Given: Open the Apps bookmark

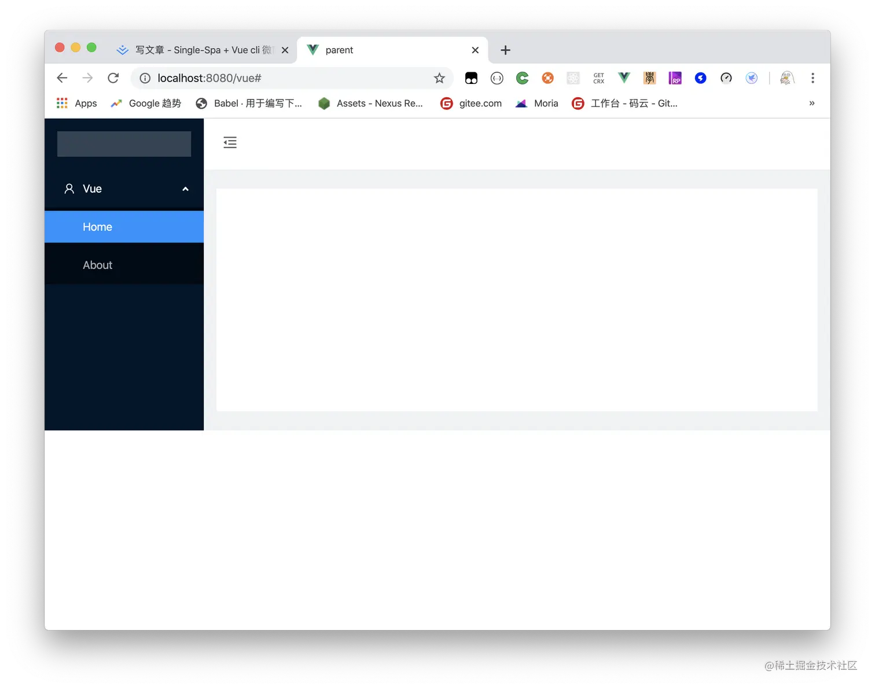Looking at the screenshot, I should (x=76, y=103).
